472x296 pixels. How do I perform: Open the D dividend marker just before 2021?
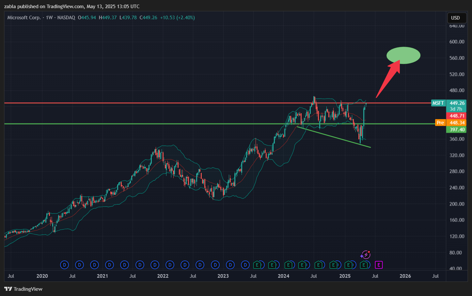tap(94, 265)
